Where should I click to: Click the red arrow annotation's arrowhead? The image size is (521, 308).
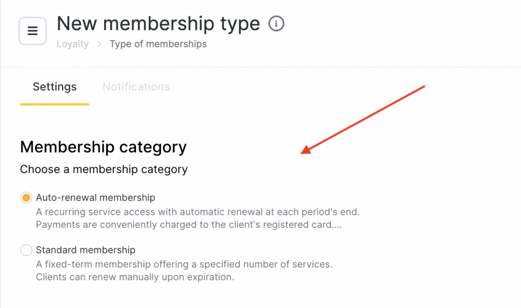306,150
